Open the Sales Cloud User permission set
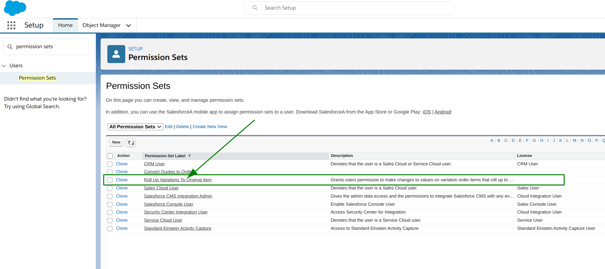The height and width of the screenshot is (269, 605). point(161,188)
